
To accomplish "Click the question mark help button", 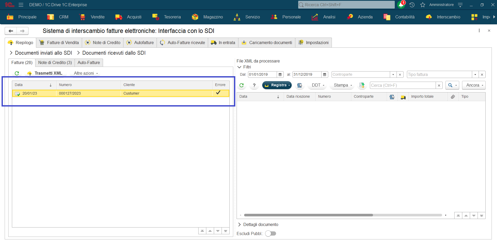I will click(x=254, y=85).
